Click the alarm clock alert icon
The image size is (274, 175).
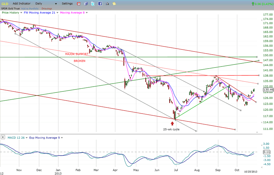click(x=79, y=3)
